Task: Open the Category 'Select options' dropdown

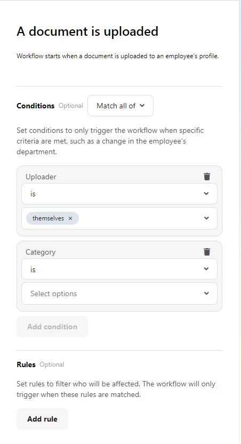Action: 119,294
